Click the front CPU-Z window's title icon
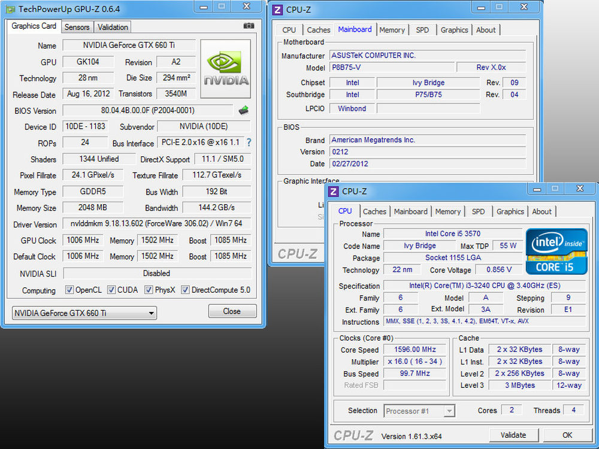 334,192
